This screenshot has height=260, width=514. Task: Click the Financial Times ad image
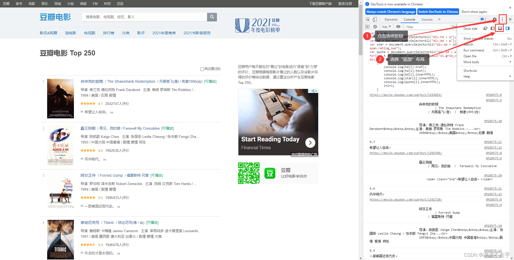tap(278, 122)
